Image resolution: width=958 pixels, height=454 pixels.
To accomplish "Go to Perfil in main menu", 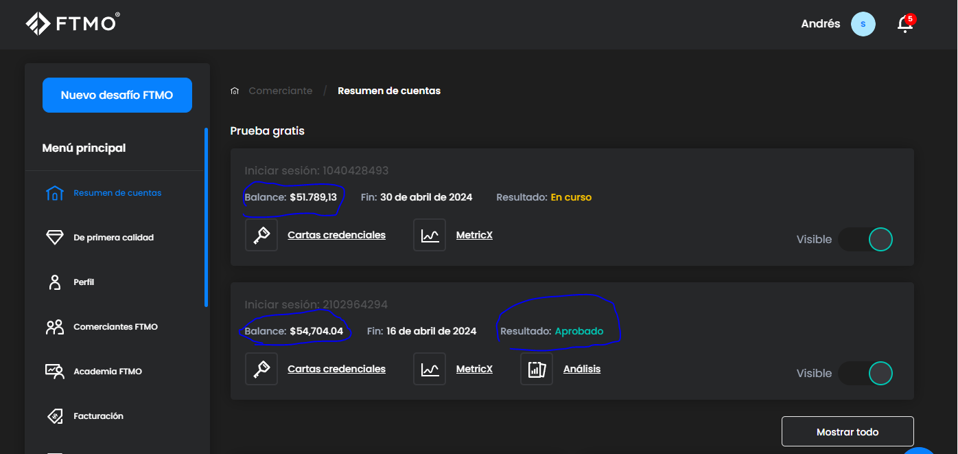I will click(84, 282).
